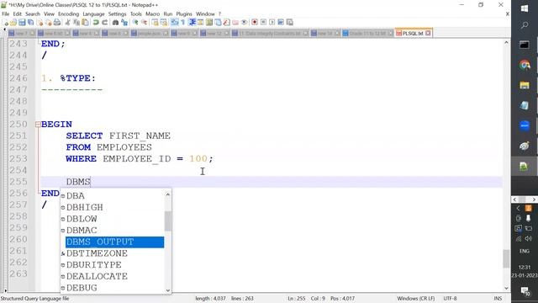Redo edit using toolbar arrow

[104, 23]
